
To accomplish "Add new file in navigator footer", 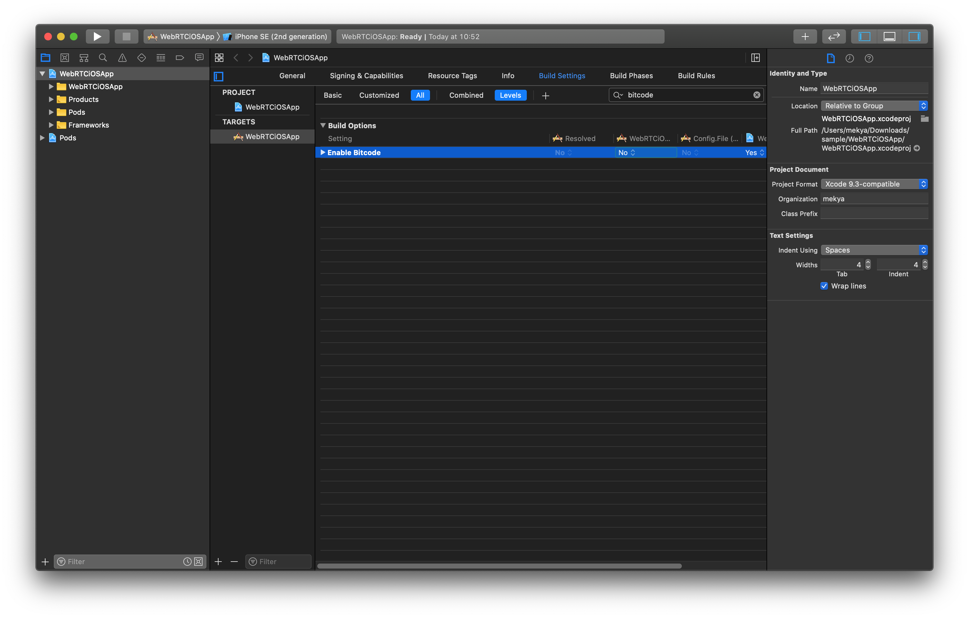I will coord(45,561).
